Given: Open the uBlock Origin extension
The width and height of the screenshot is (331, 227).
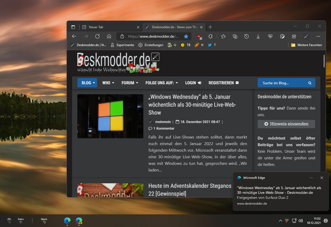Looking at the screenshot, I should click(x=199, y=37).
